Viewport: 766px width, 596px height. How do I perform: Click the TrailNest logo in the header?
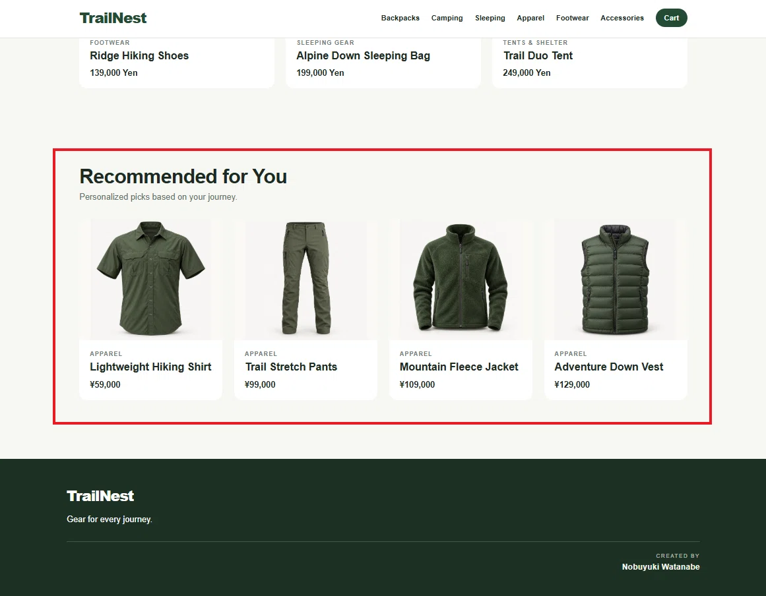113,18
